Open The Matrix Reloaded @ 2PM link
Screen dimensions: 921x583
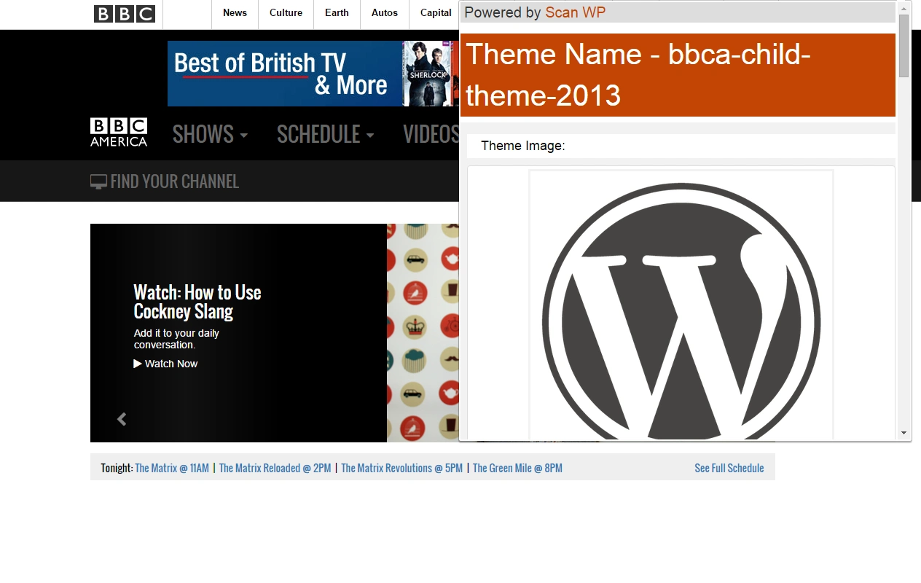click(x=275, y=468)
